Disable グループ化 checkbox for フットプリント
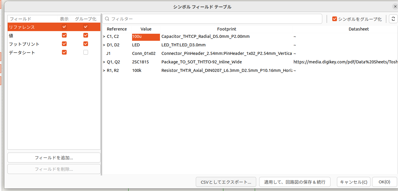This screenshot has height=191, width=398. 86,44
